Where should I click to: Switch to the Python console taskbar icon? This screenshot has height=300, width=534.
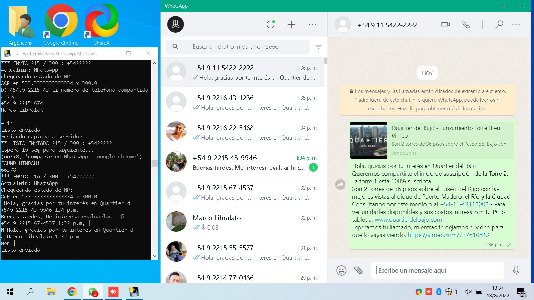pyautogui.click(x=134, y=292)
